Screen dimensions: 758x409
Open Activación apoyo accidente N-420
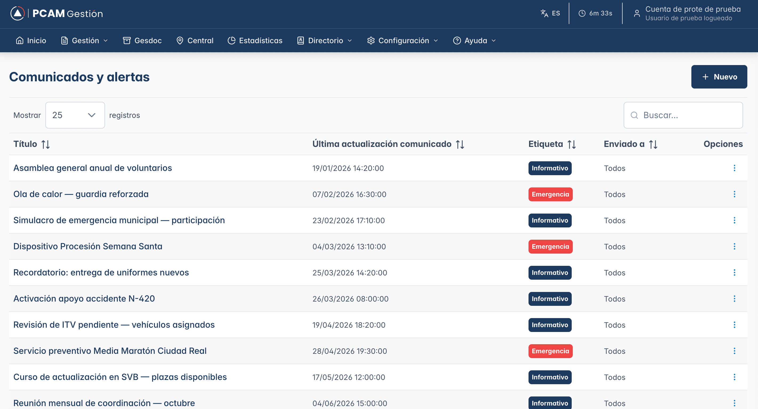pos(84,299)
